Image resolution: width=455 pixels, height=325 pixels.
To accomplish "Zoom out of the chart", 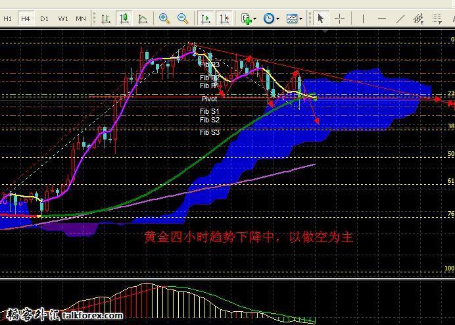I will [x=183, y=19].
